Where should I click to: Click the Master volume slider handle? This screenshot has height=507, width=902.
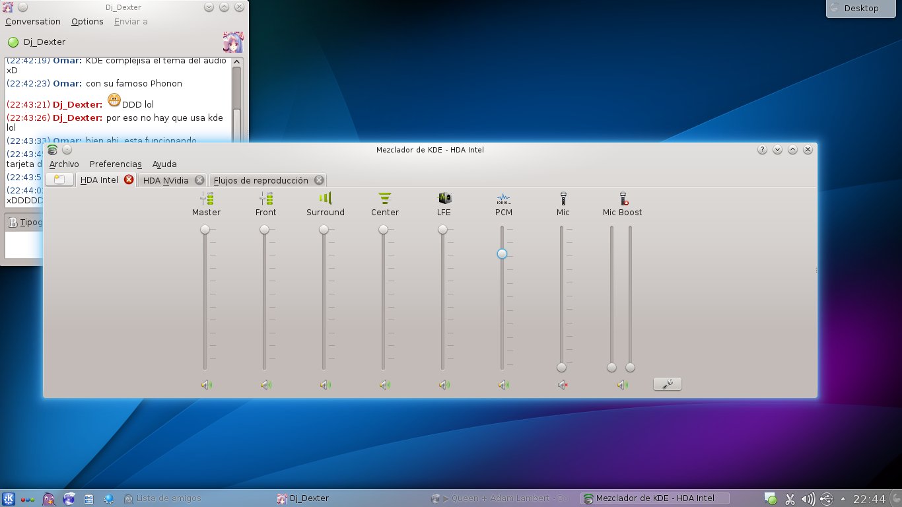(x=205, y=230)
